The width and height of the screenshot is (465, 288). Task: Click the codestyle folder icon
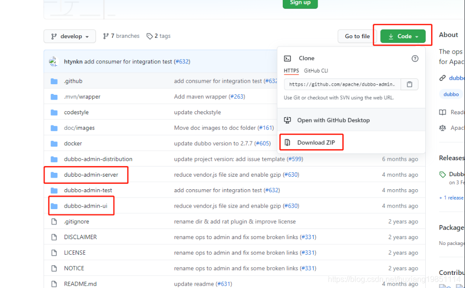tap(54, 112)
